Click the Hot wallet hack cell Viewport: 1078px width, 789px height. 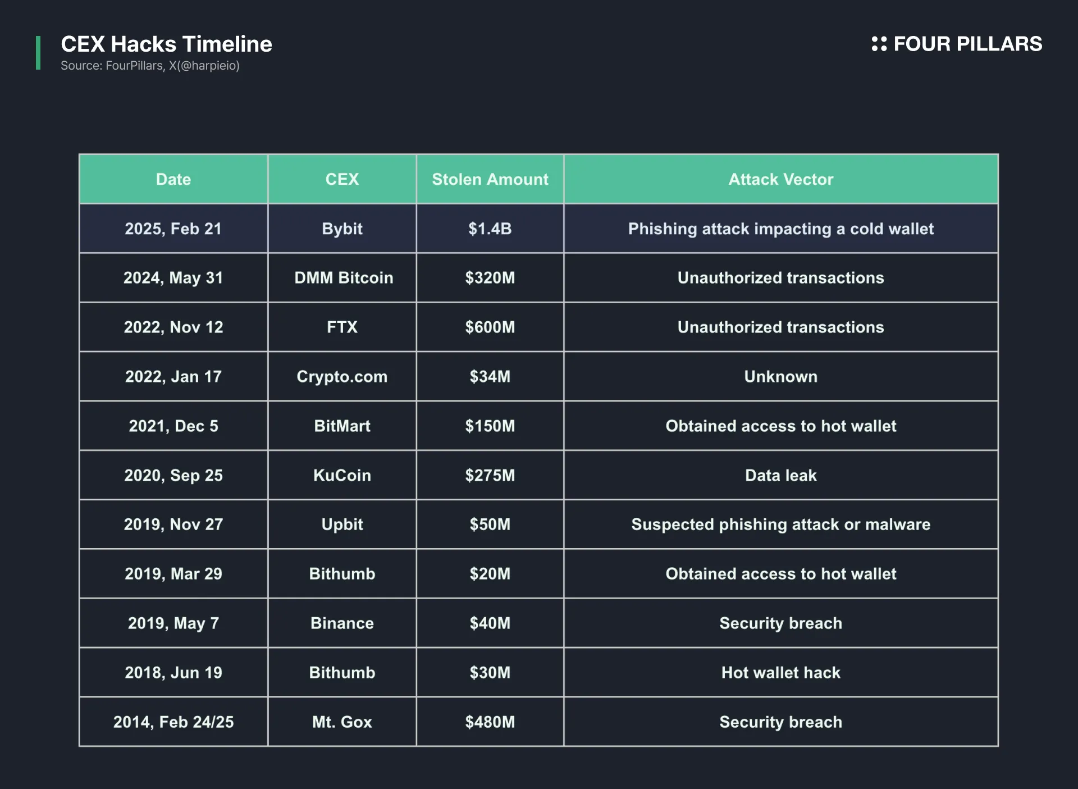781,672
